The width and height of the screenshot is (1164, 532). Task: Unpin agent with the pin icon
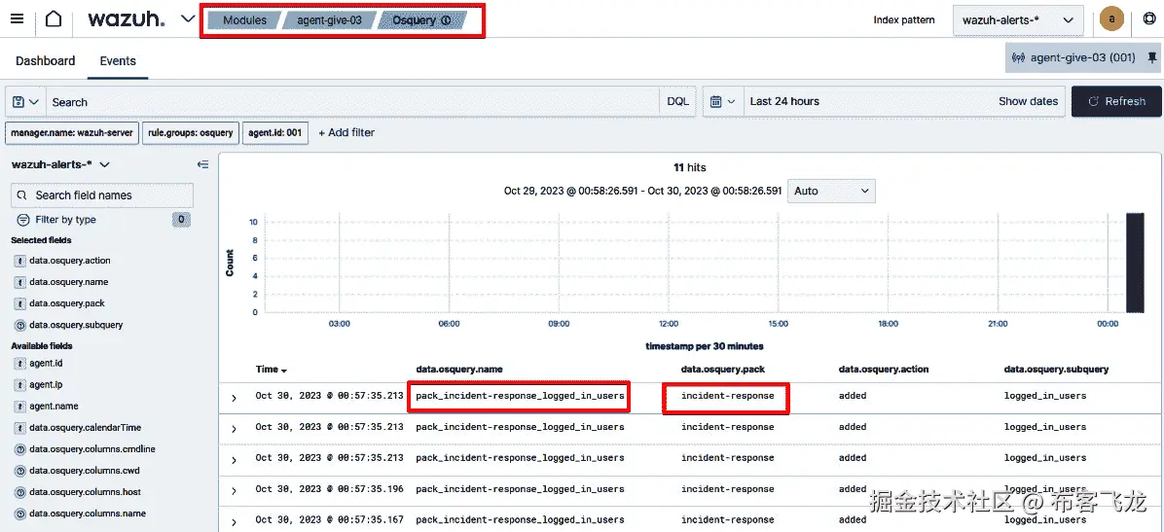click(1151, 57)
